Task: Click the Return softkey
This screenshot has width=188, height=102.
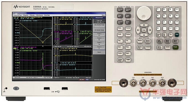Action: coord(99,52)
